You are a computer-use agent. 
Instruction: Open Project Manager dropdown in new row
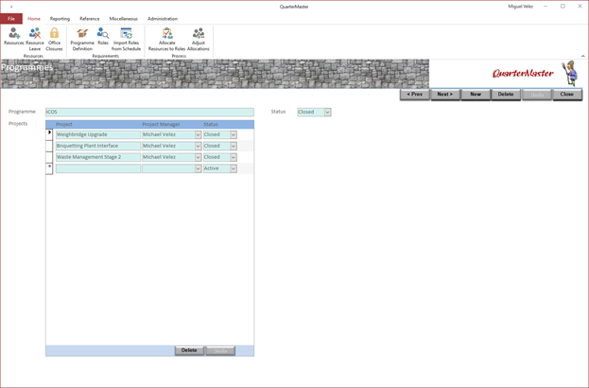pyautogui.click(x=198, y=168)
